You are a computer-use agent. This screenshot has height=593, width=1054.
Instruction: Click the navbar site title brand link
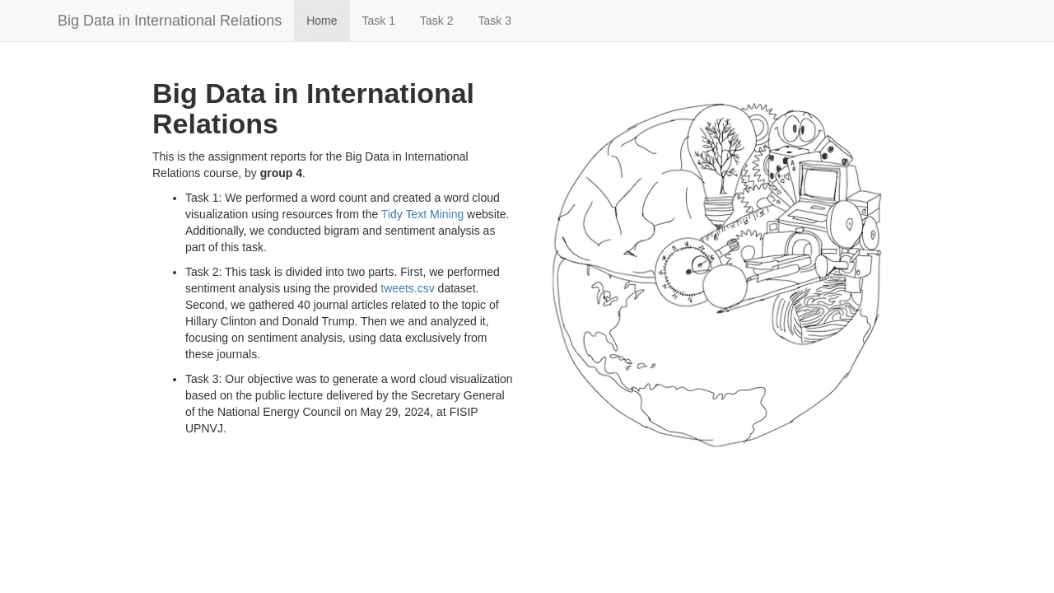pyautogui.click(x=170, y=21)
